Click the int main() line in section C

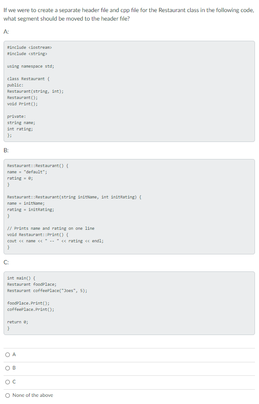20,278
